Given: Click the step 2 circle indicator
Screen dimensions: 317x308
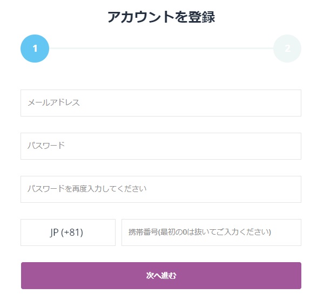Looking at the screenshot, I should 287,49.
